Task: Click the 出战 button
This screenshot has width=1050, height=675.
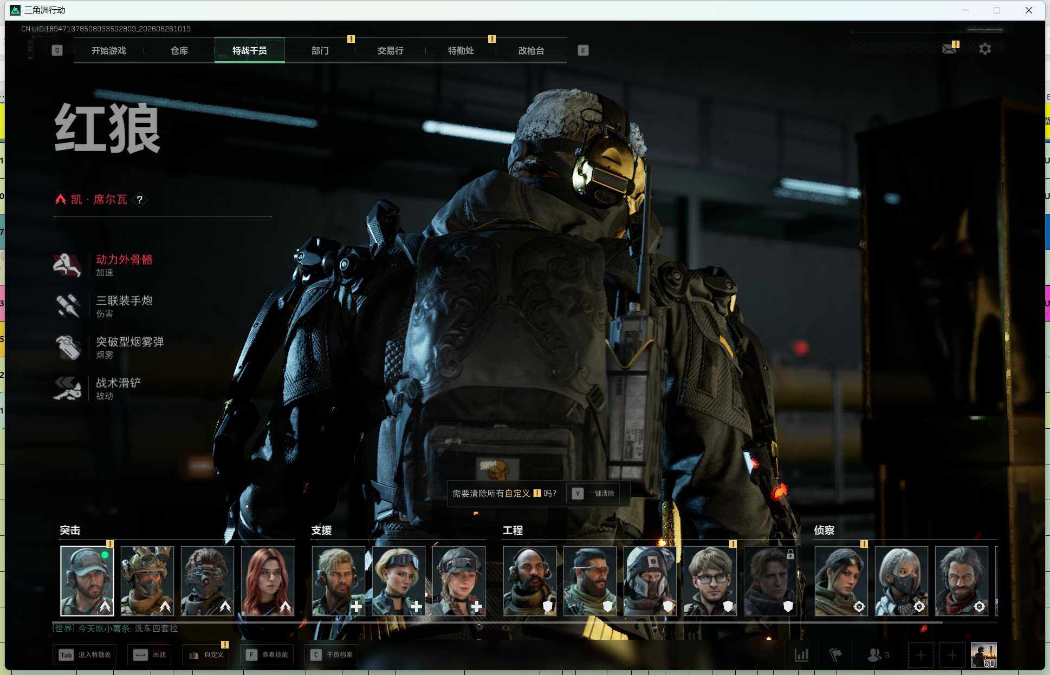Action: [150, 655]
